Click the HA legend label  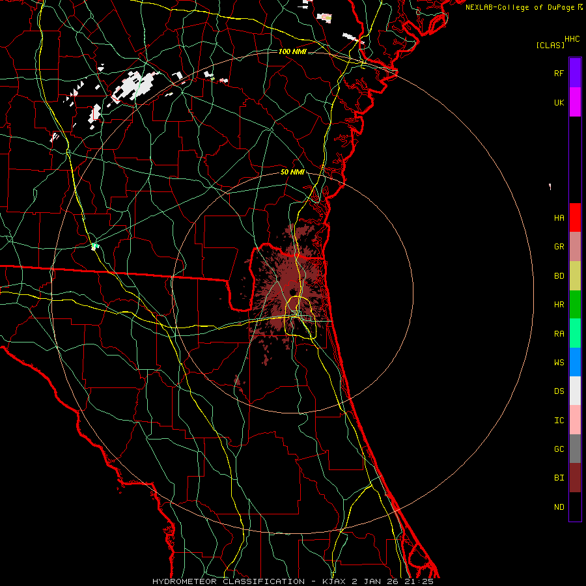559,218
